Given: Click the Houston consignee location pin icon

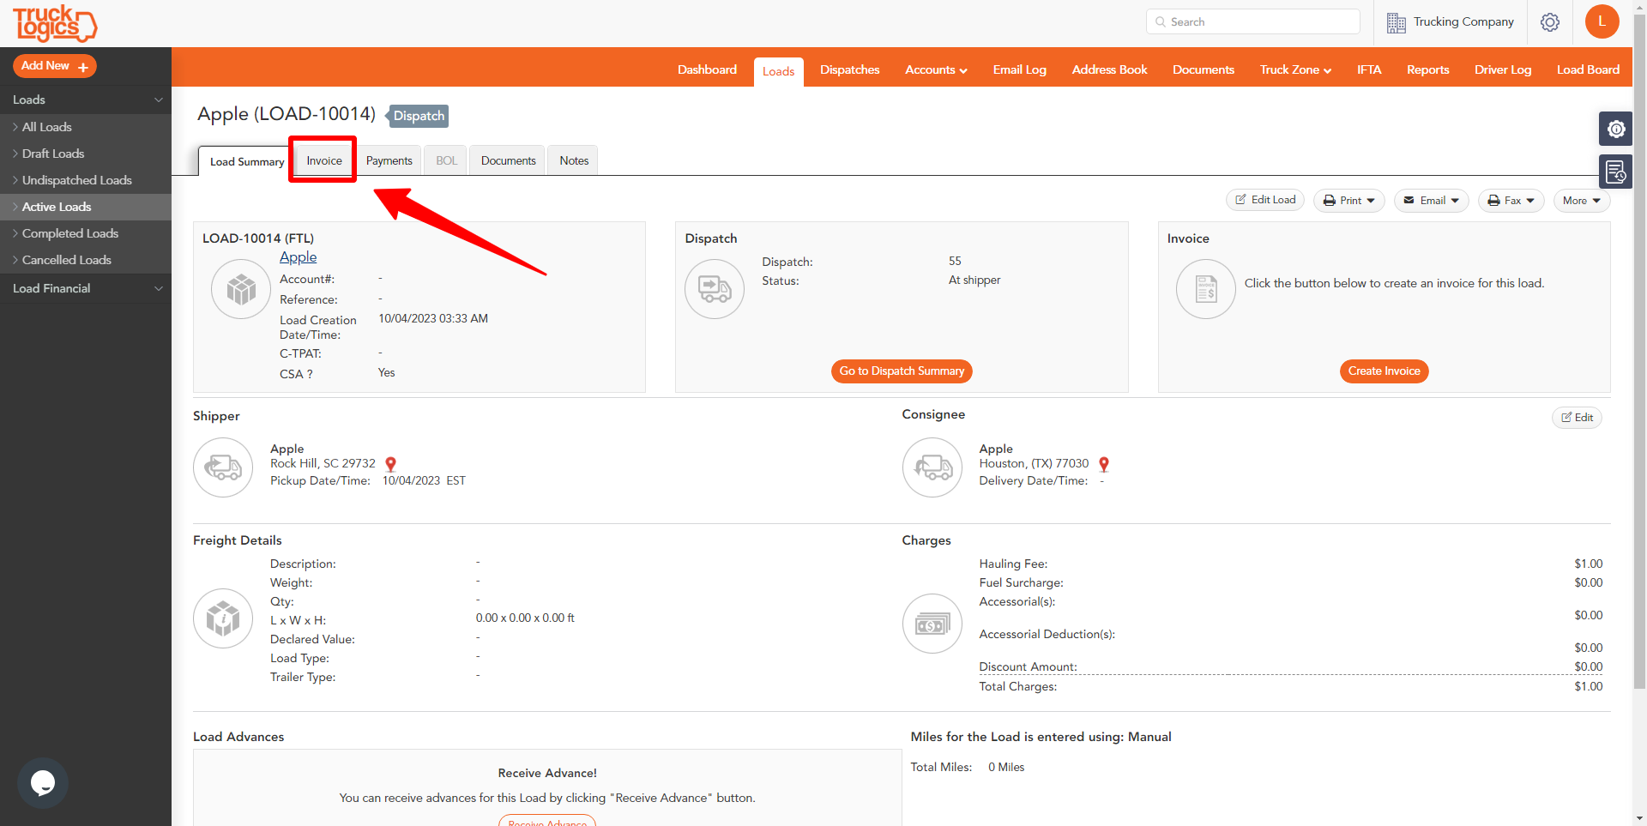Looking at the screenshot, I should [x=1104, y=463].
